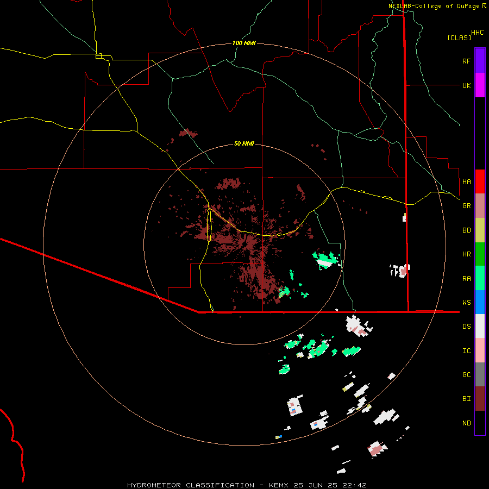
Task: Click the magenta UK color swatch
Action: tap(480, 85)
